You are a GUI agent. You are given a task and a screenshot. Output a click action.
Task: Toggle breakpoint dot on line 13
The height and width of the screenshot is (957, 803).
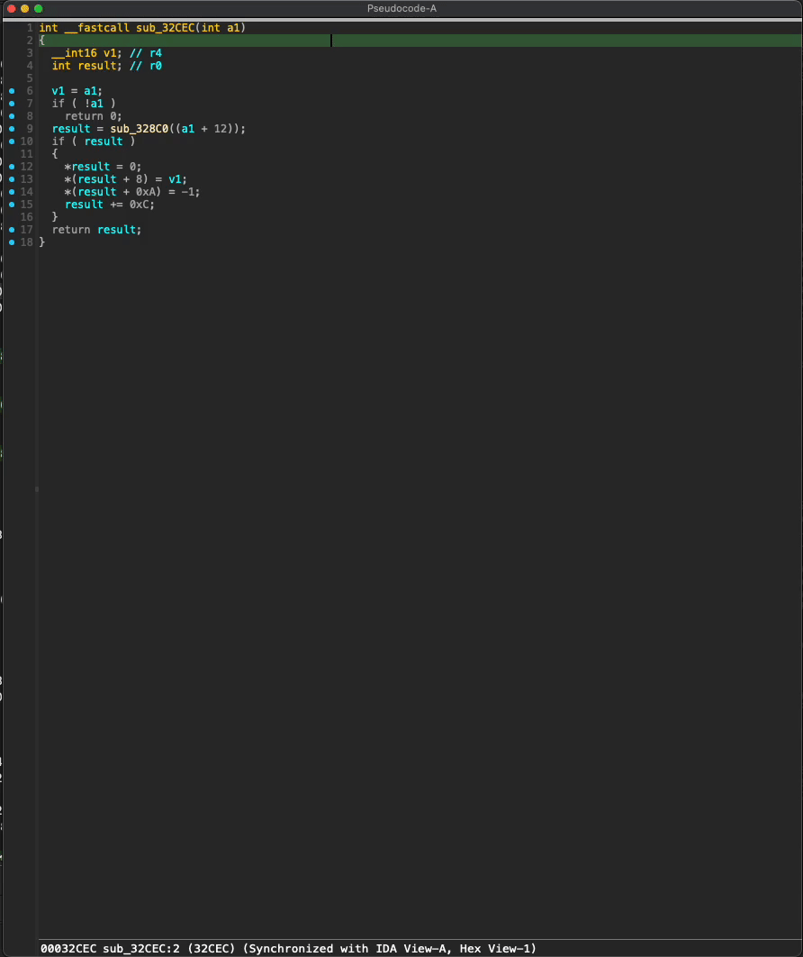tap(12, 179)
